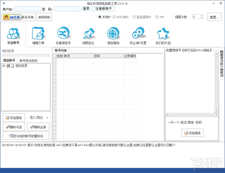This screenshot has width=225, height=173.
Task: Open the 配置... settings button
Action: pyautogui.click(x=215, y=17)
